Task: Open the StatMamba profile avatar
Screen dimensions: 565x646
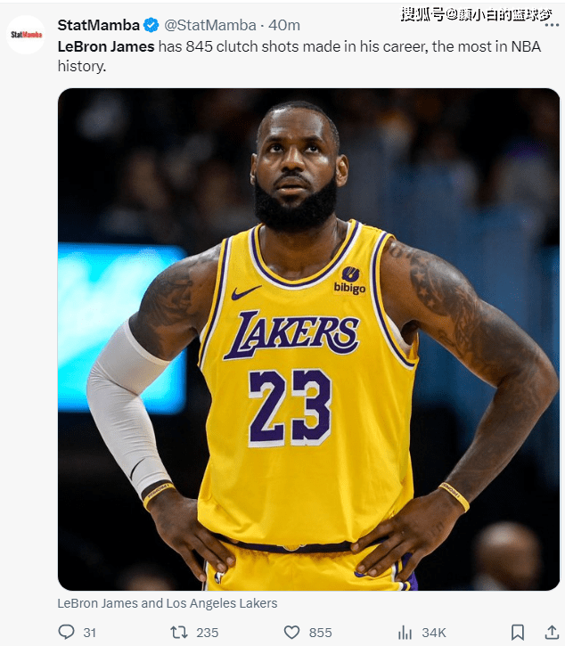Action: (26, 35)
